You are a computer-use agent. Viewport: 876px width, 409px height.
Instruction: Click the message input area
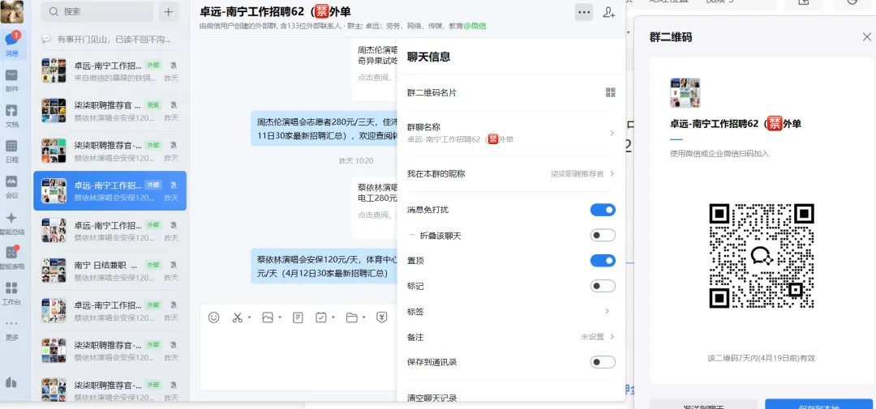(298, 360)
